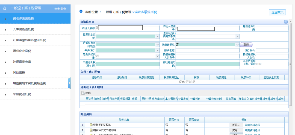Select 入库减免退抵税 in sidebar
Viewport: 295px width, 135px height.
pos(35,29)
